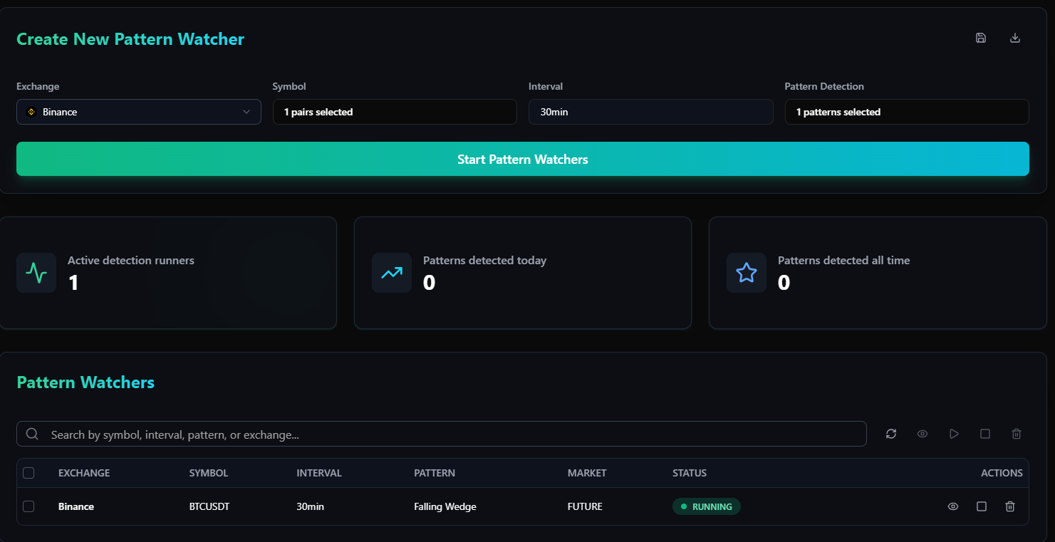The width and height of the screenshot is (1055, 542).
Task: Click the STATUS column header
Action: [689, 473]
